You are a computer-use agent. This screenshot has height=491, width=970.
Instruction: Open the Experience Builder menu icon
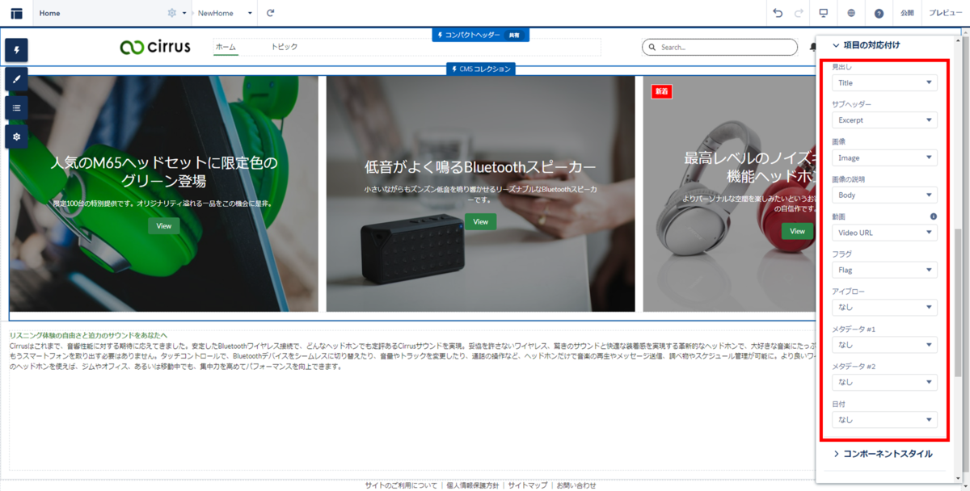click(x=16, y=13)
